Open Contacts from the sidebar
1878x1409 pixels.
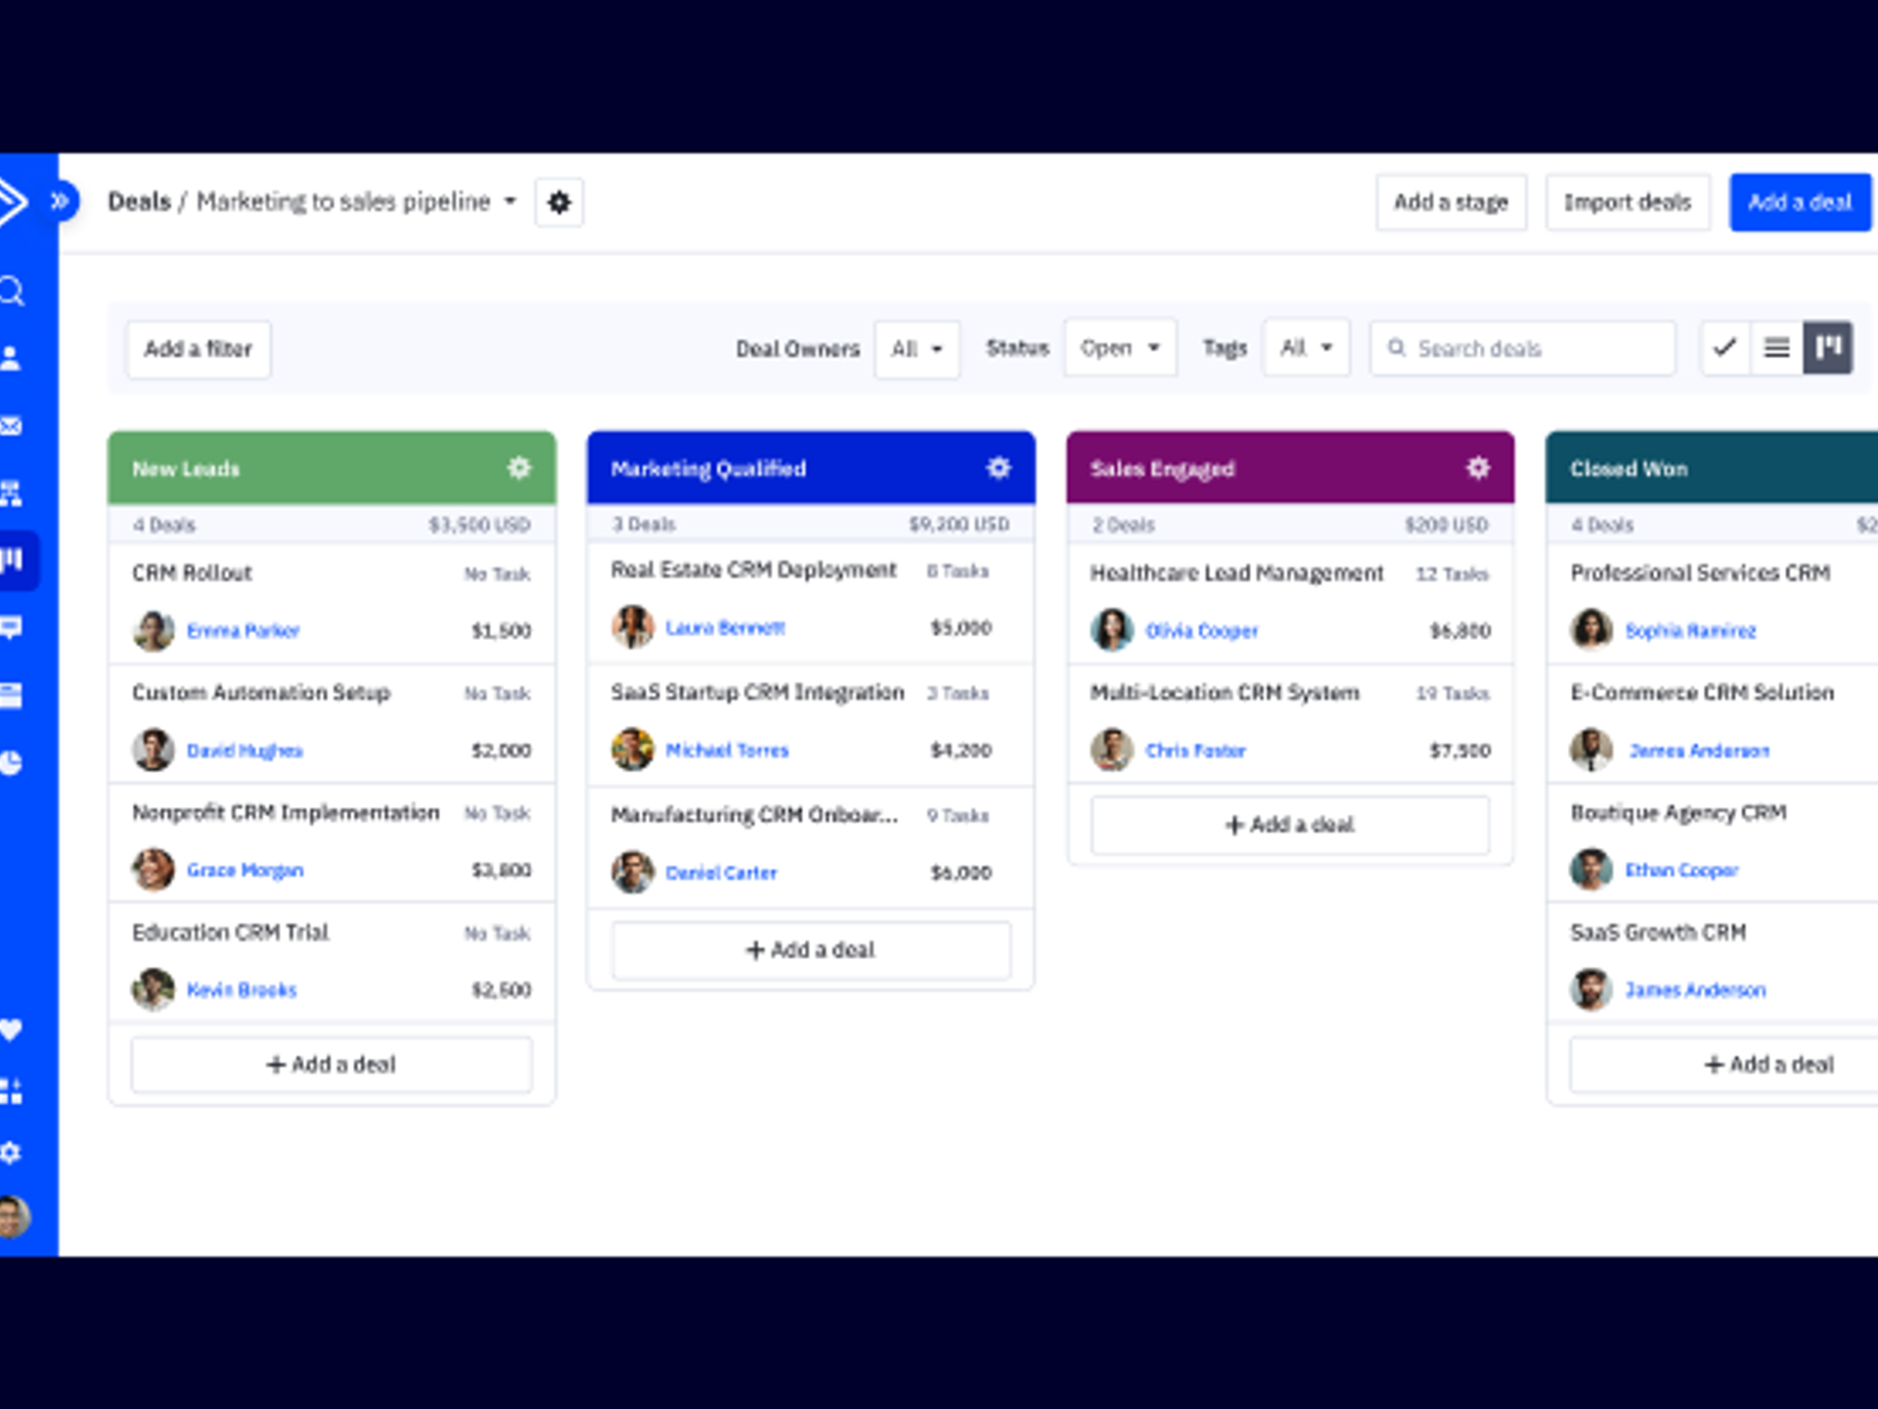click(12, 358)
